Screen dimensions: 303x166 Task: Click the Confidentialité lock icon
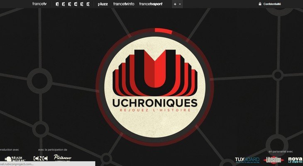point(260,4)
